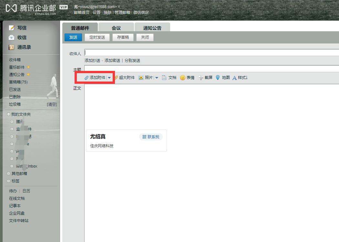Click the paperclip 添加附件 icon

click(86, 78)
